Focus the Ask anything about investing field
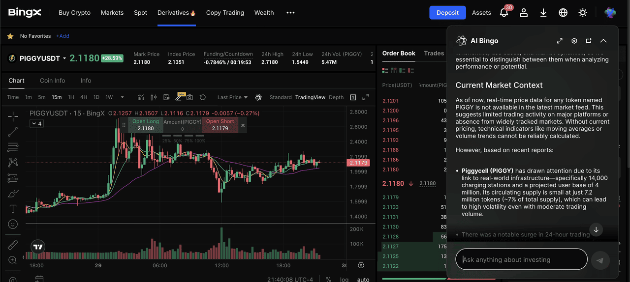 click(x=522, y=259)
